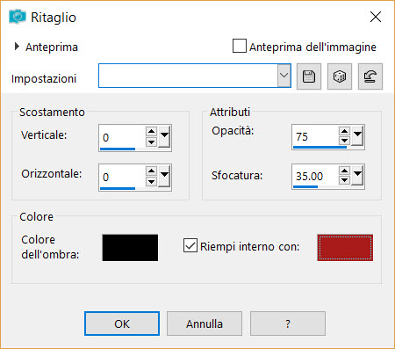Screen dimensions: 395x349
Task: Open the Verticale slider popup arrow
Action: click(x=164, y=136)
